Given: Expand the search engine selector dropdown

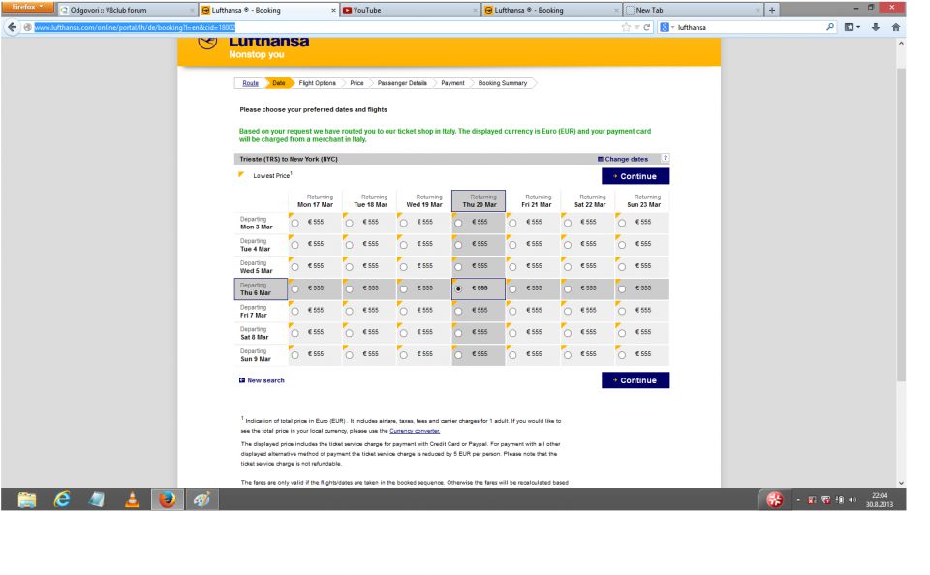Looking at the screenshot, I should coord(667,27).
